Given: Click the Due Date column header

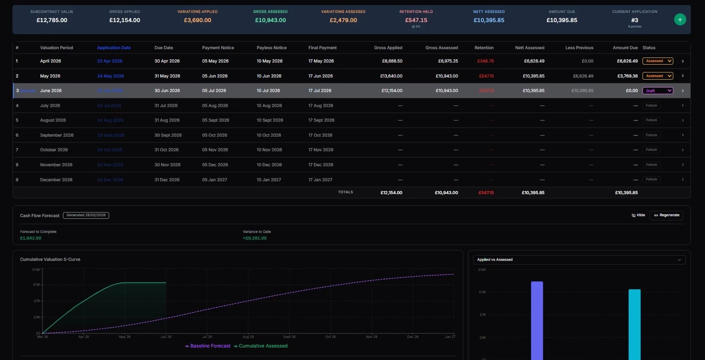Looking at the screenshot, I should [164, 48].
